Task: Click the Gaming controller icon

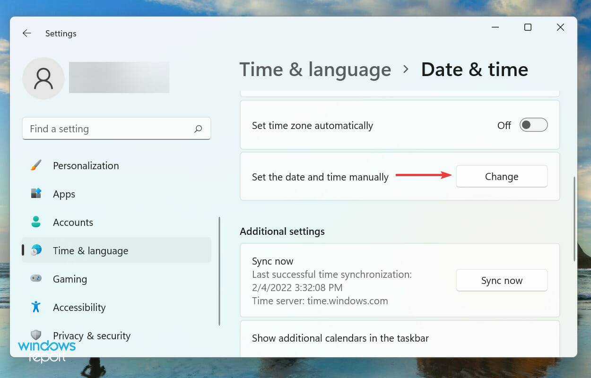Action: [35, 279]
